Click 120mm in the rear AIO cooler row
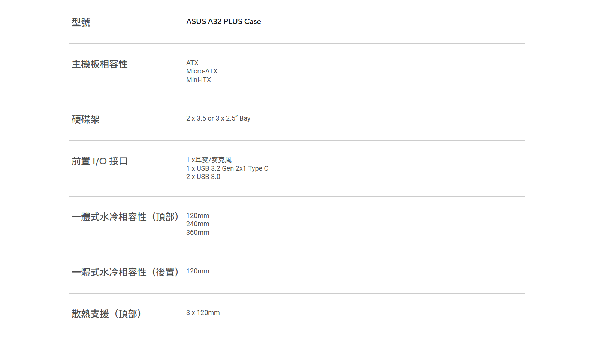Image resolution: width=601 pixels, height=337 pixels. pyautogui.click(x=197, y=271)
